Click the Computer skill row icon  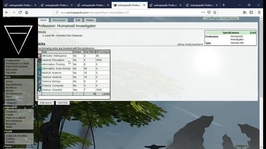(39, 86)
